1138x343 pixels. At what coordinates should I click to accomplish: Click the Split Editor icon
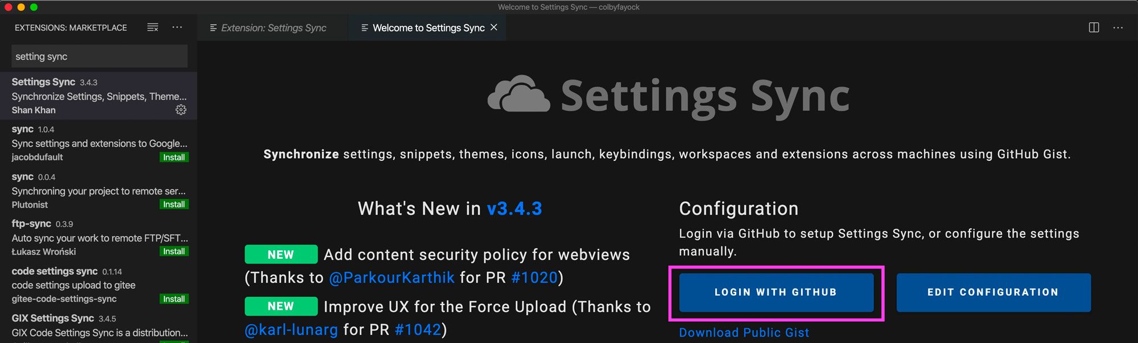[1093, 27]
